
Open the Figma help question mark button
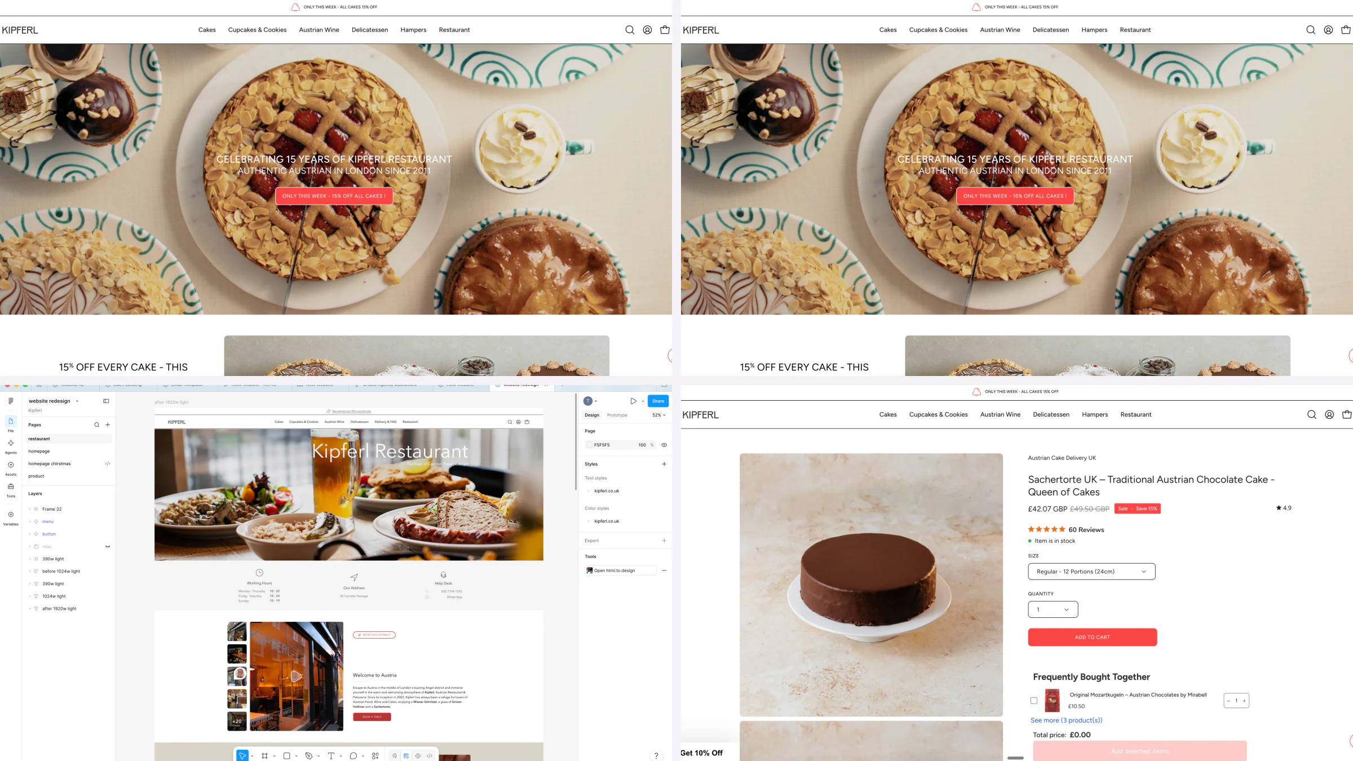point(656,756)
